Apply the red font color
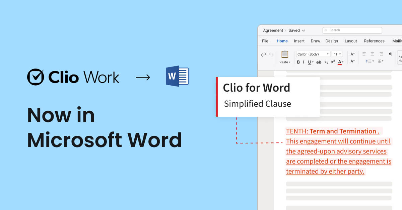The image size is (402, 210). [340, 62]
